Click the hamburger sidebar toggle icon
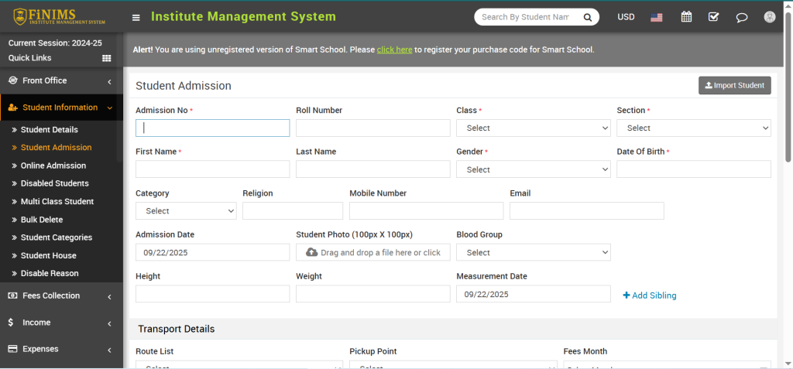 click(136, 17)
